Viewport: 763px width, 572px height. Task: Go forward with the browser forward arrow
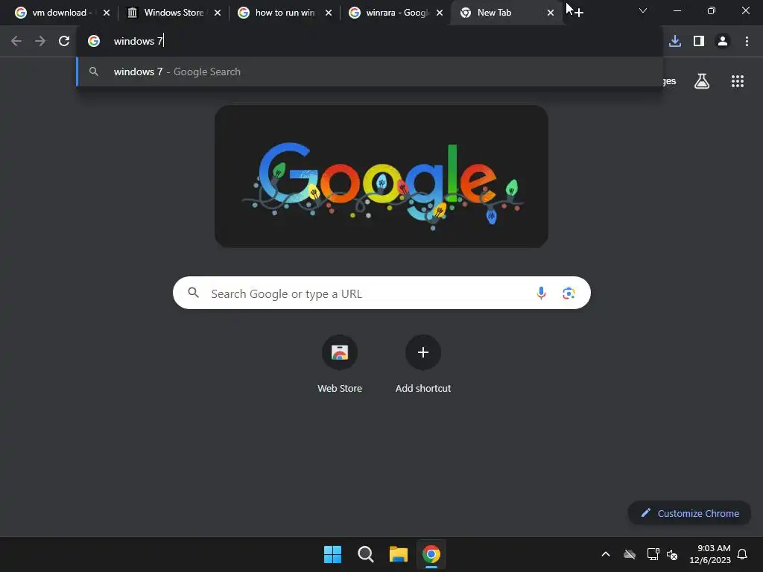tap(40, 41)
